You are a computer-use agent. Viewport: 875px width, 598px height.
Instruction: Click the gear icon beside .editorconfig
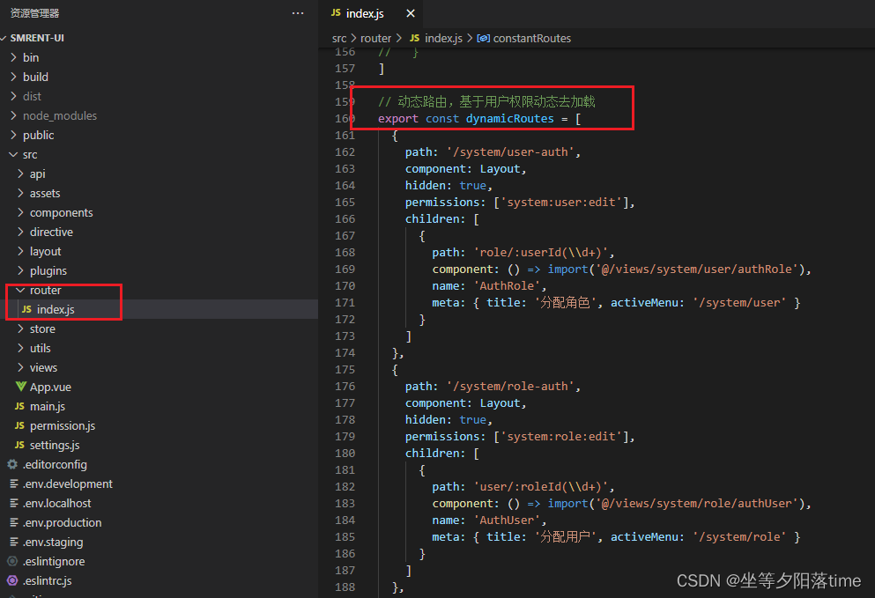coord(12,464)
